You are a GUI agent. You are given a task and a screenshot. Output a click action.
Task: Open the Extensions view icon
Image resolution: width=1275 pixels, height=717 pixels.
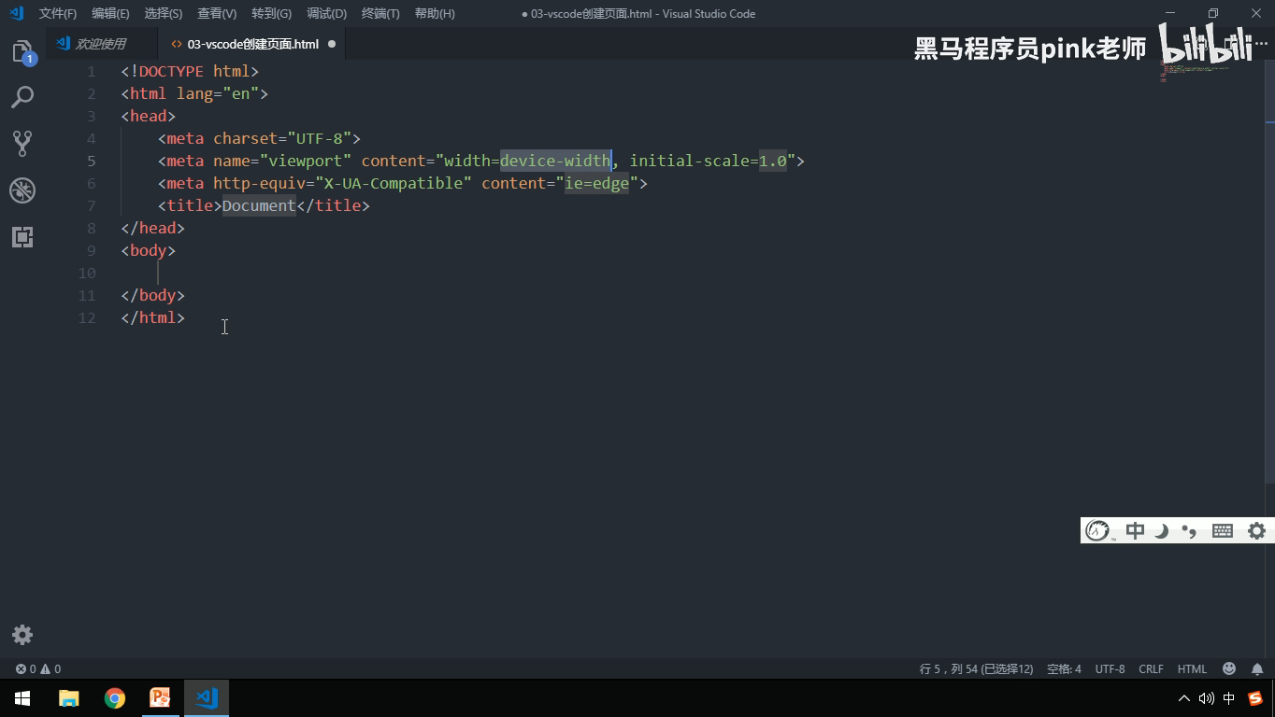[x=22, y=236]
